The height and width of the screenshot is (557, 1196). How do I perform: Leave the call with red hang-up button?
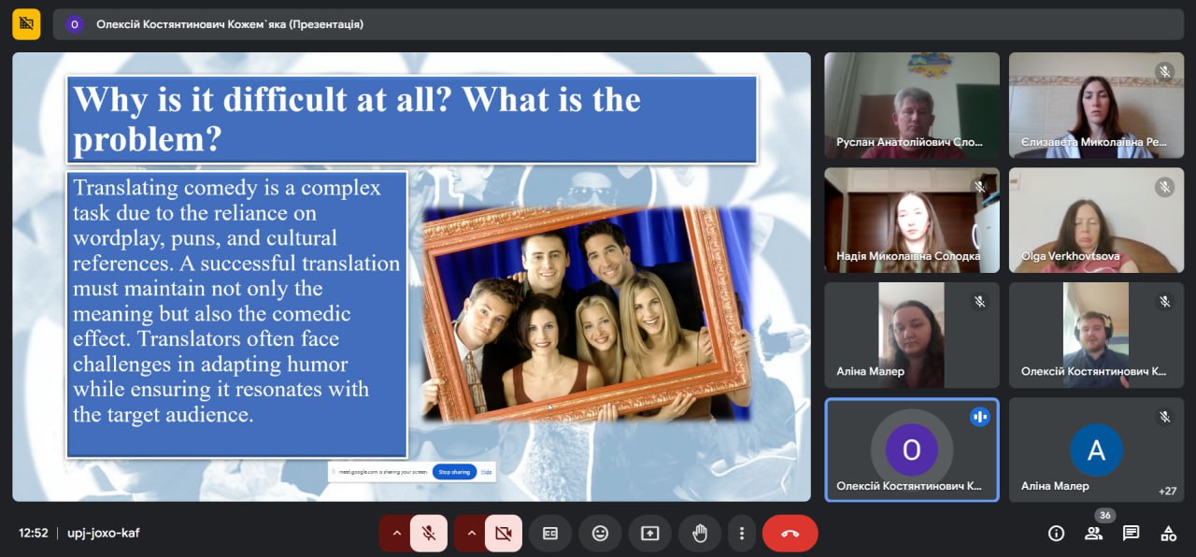[x=790, y=534]
